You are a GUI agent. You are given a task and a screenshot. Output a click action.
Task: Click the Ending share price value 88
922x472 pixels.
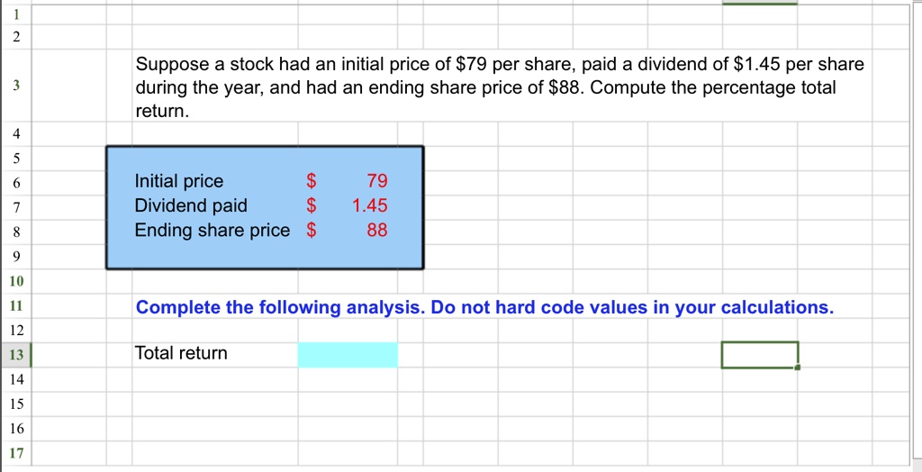click(377, 230)
